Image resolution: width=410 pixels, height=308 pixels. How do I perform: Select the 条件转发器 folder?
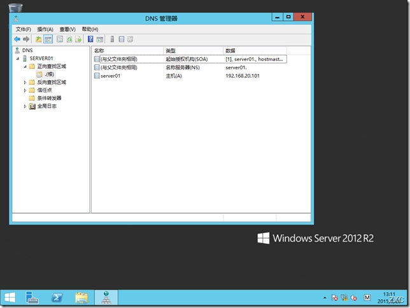(49, 98)
